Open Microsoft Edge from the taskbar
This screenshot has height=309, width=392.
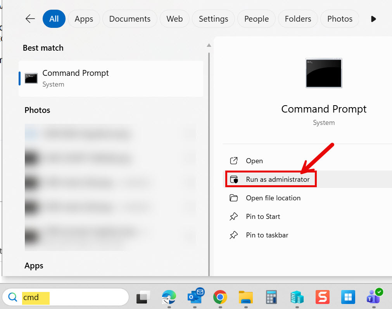(x=169, y=297)
